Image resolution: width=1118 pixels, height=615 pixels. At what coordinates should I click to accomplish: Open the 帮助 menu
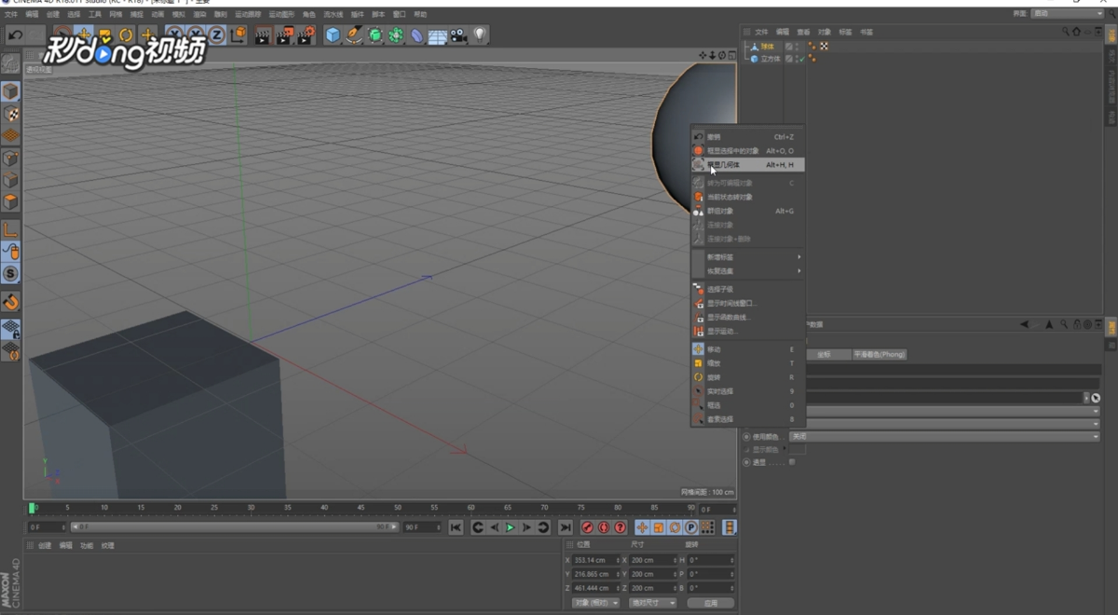tap(420, 14)
